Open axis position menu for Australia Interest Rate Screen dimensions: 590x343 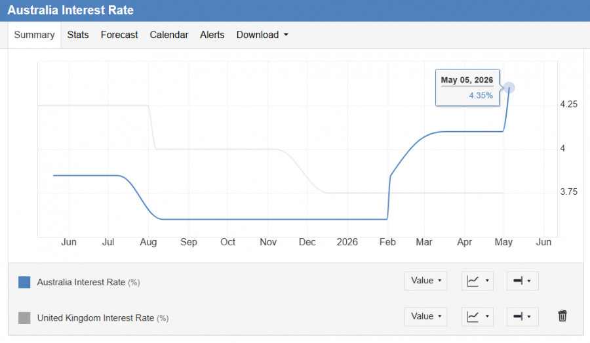tap(522, 281)
